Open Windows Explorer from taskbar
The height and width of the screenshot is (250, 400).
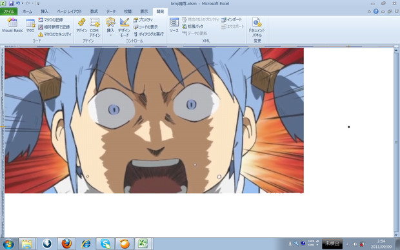point(27,244)
